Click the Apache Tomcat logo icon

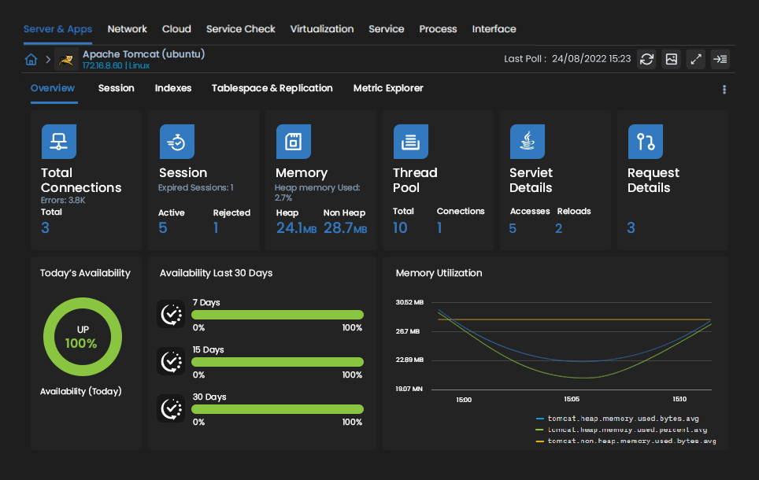66,60
